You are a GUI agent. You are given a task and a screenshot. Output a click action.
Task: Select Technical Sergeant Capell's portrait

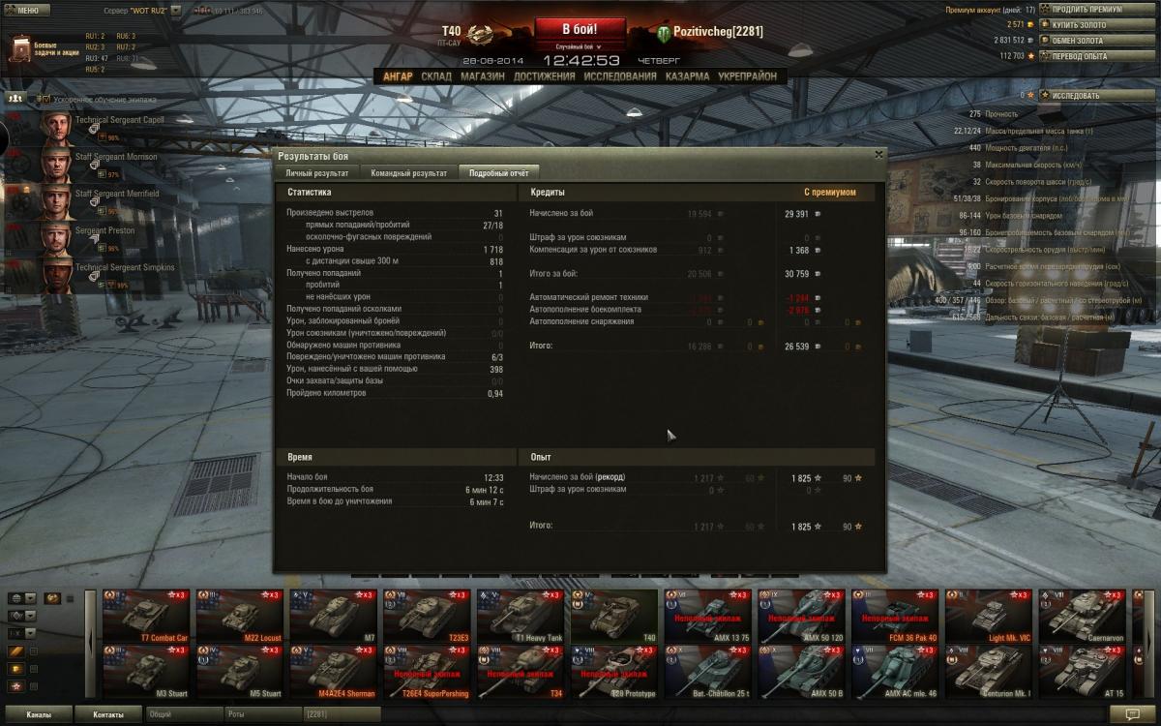(56, 126)
